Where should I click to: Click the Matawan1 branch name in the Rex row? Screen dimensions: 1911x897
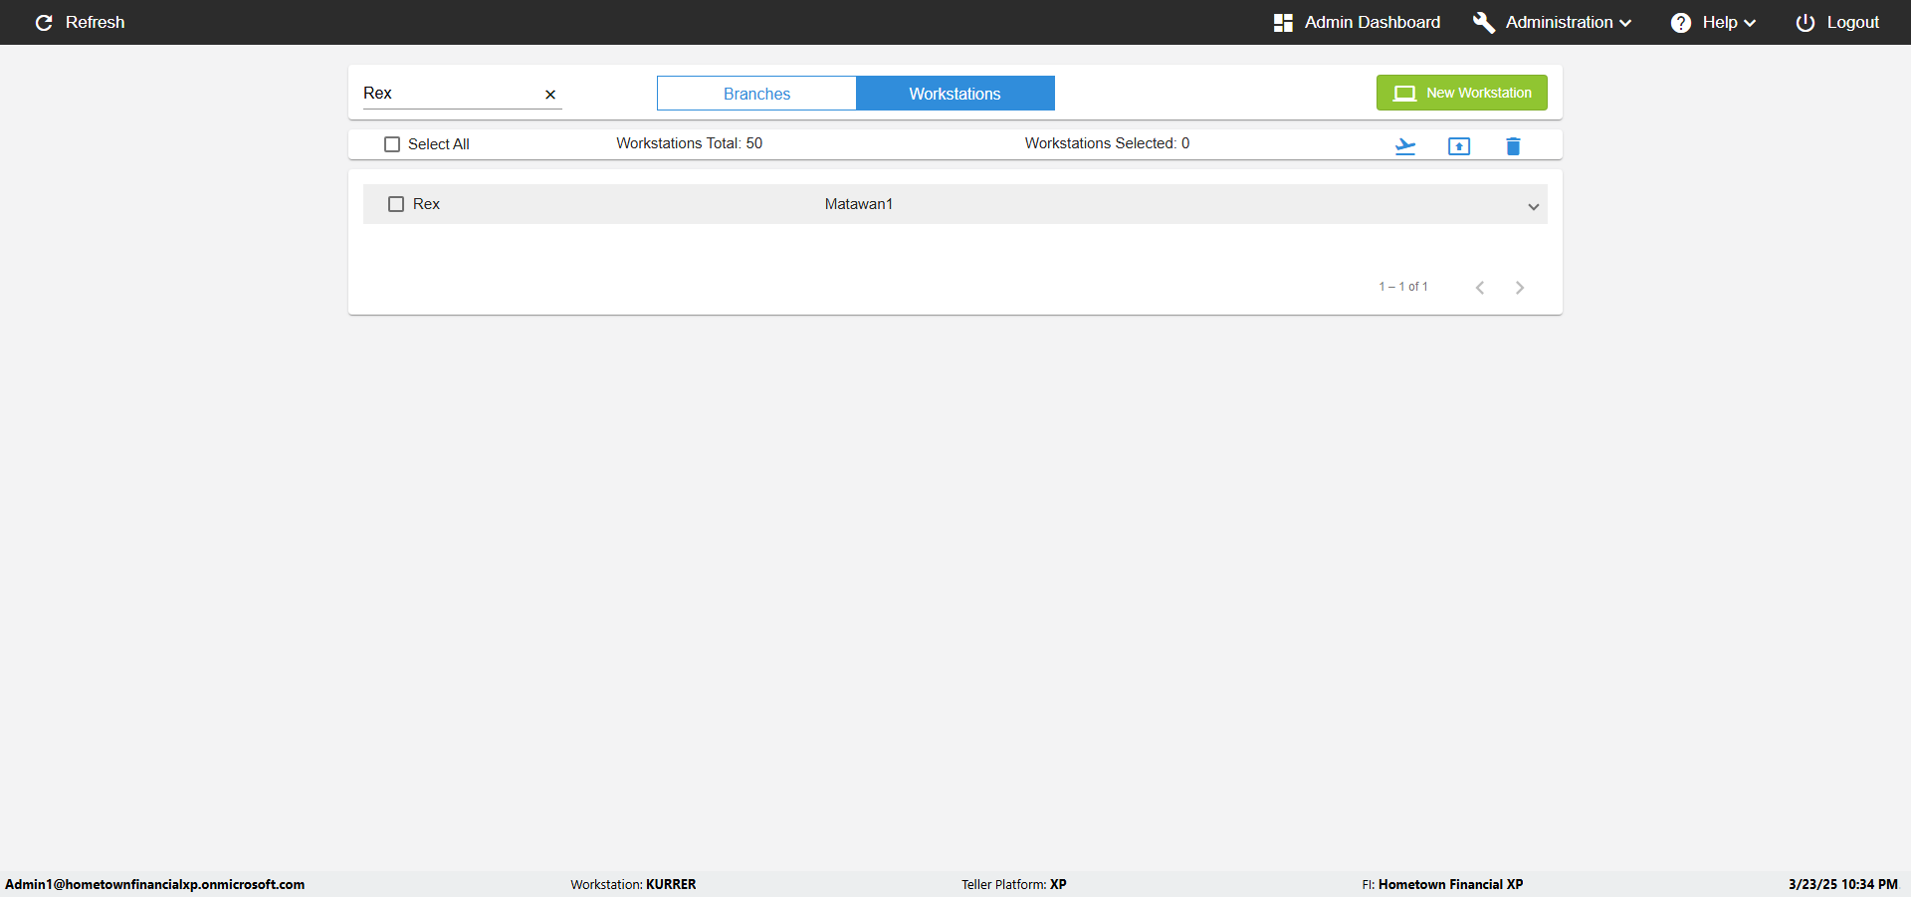859,204
